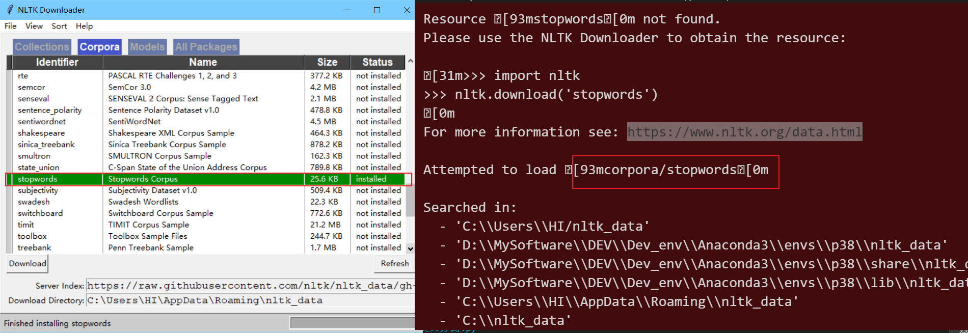The image size is (968, 333).
Task: Click the Download Directory path field
Action: point(250,300)
